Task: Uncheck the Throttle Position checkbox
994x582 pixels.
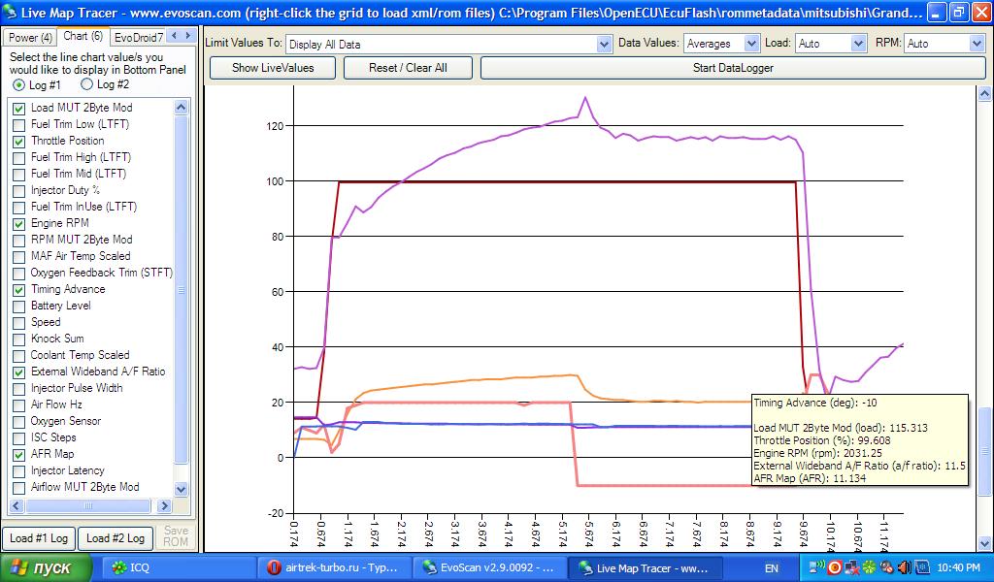Action: coord(18,141)
